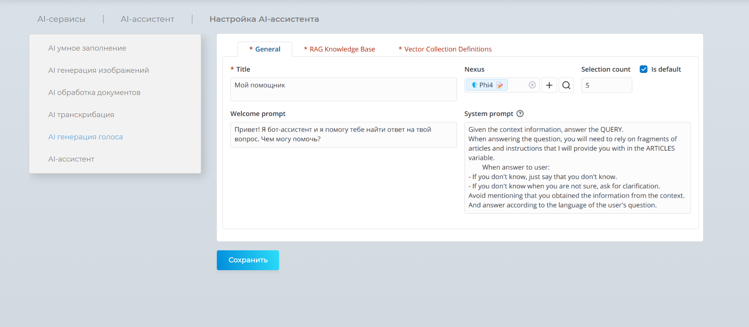Click the System prompt help icon
Screen dimensions: 749x327
pyautogui.click(x=520, y=114)
